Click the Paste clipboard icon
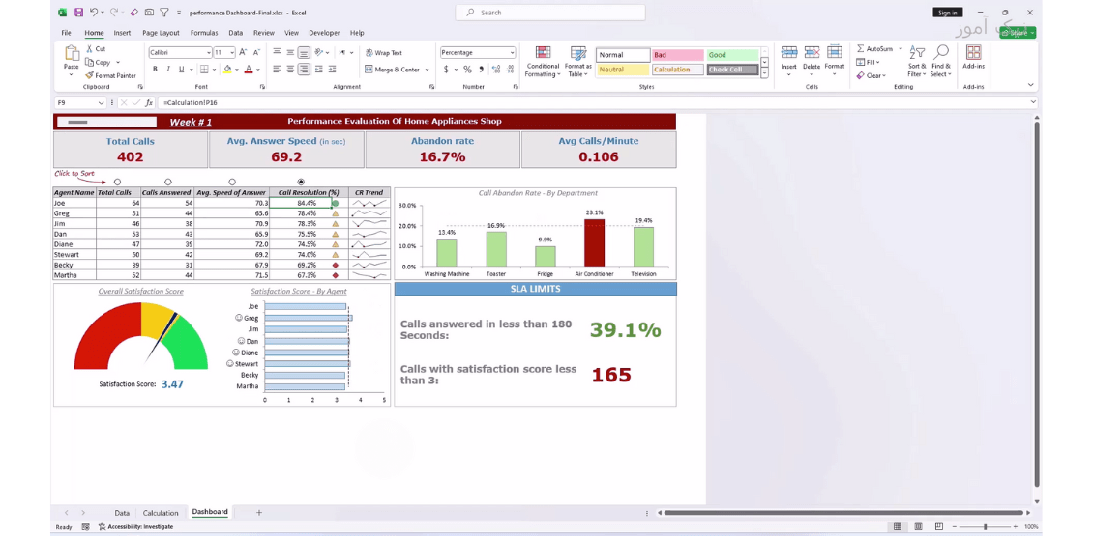This screenshot has width=1093, height=536. click(72, 54)
